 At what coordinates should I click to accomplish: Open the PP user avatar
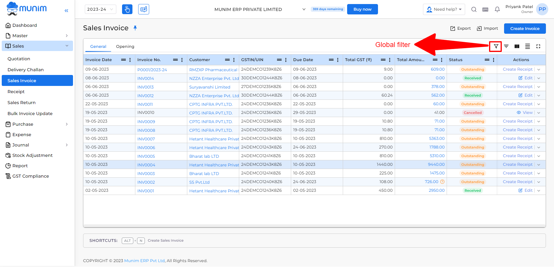(x=542, y=9)
